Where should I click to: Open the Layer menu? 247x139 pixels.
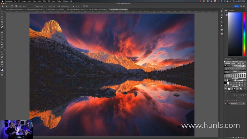[29, 1]
